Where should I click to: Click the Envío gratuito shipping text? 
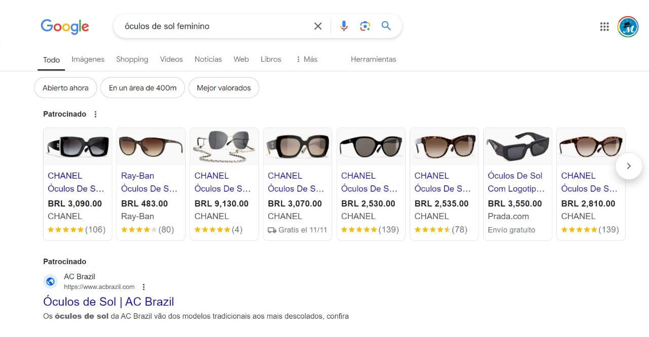[x=512, y=230]
